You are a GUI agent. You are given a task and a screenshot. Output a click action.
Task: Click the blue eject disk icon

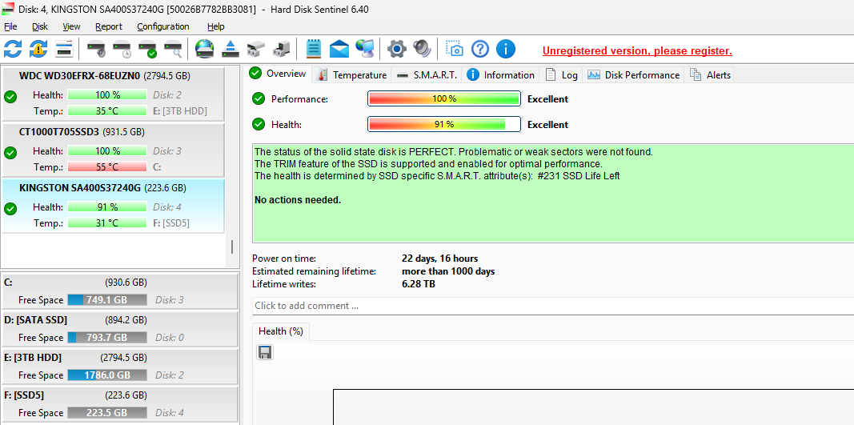[x=230, y=49]
